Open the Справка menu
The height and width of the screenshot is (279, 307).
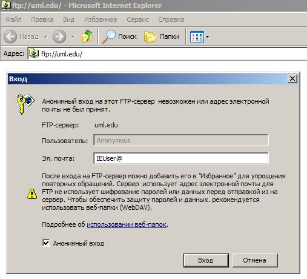171,19
